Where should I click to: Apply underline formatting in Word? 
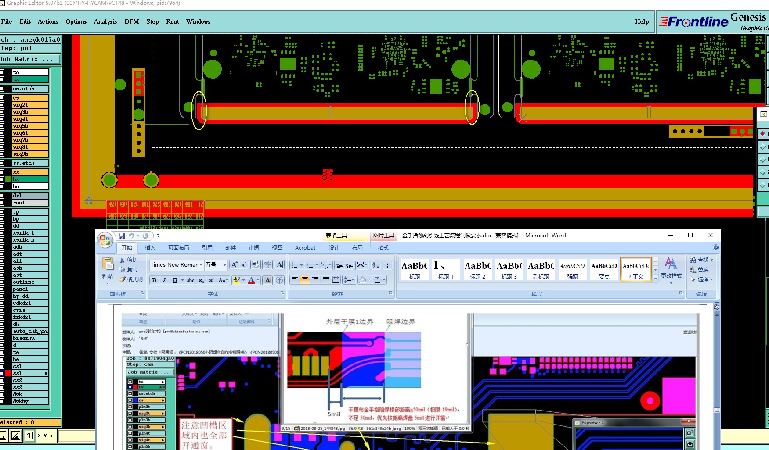pos(175,280)
